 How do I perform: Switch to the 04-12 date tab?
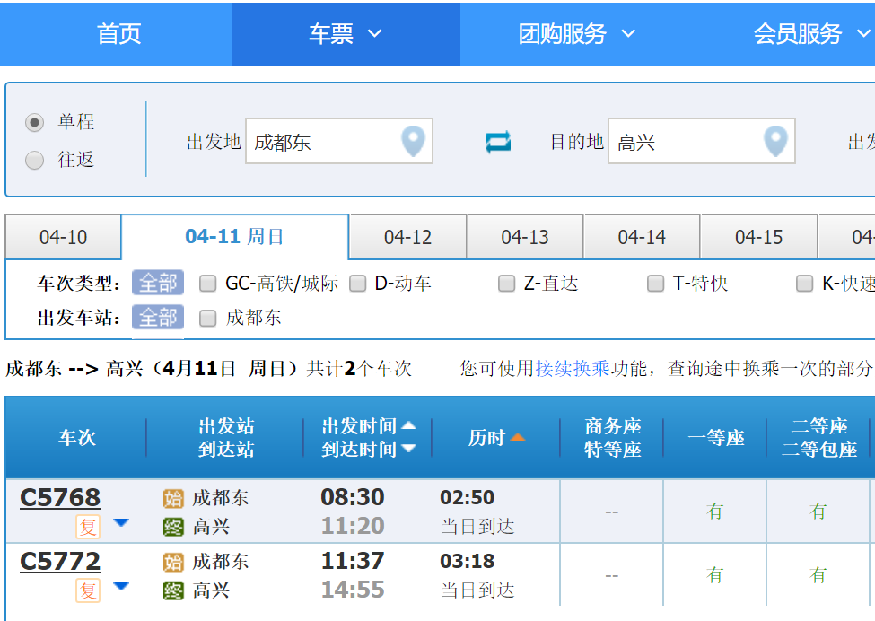(x=407, y=238)
